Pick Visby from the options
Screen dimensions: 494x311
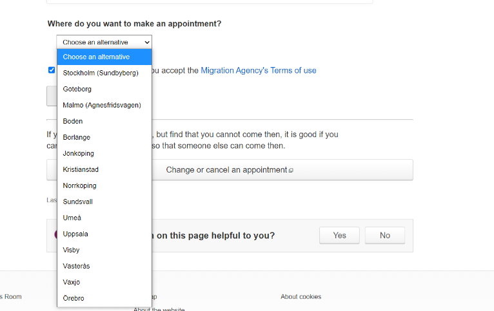(104, 250)
